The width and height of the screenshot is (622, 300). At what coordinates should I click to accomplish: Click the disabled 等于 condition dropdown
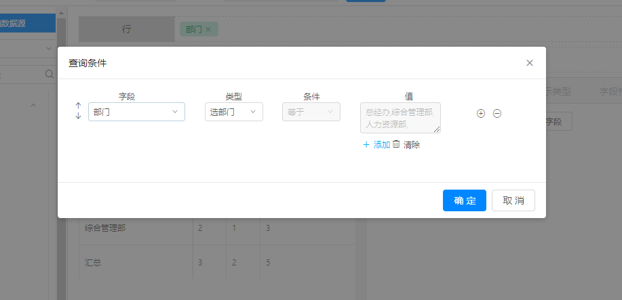[311, 112]
